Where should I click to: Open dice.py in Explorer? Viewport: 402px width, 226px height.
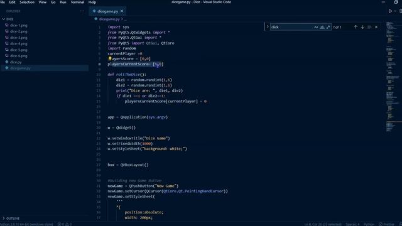pyautogui.click(x=16, y=62)
